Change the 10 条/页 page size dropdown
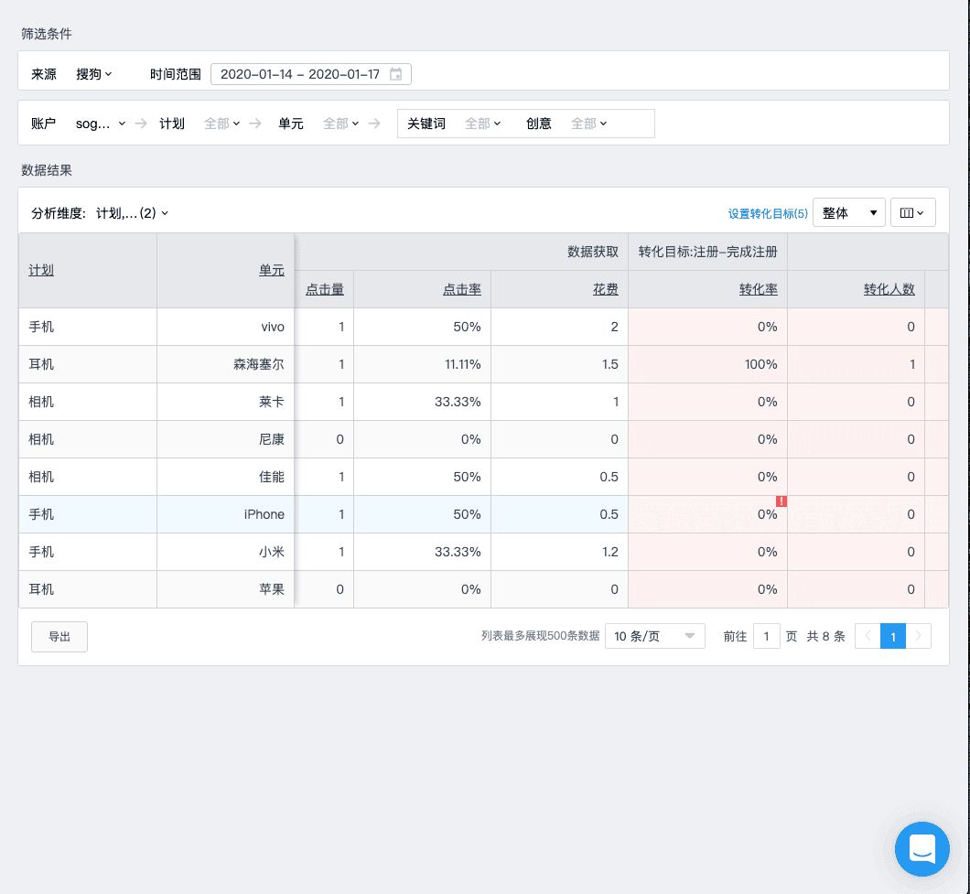Image resolution: width=970 pixels, height=894 pixels. tap(655, 636)
